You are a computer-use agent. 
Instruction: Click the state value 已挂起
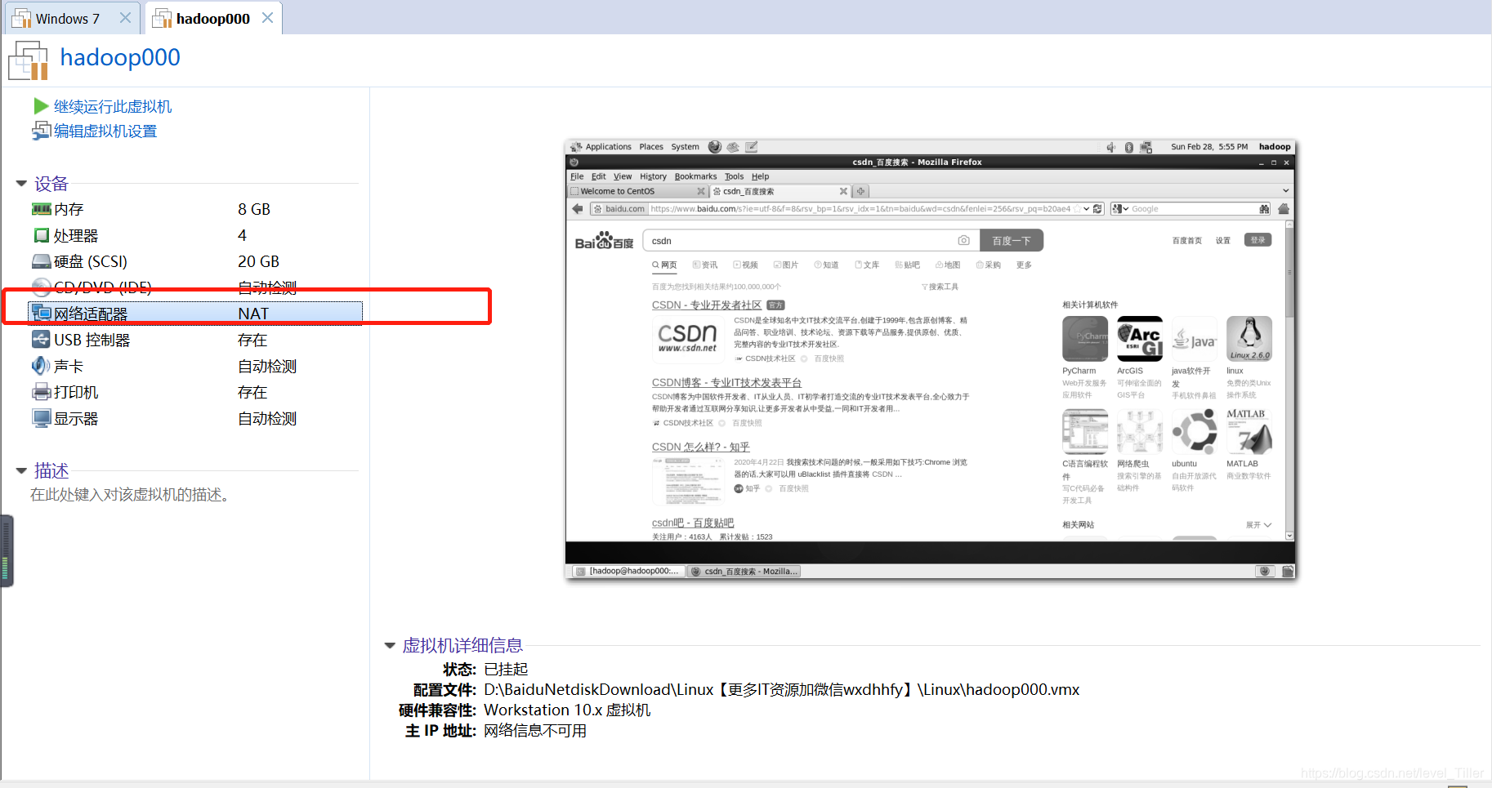[506, 670]
